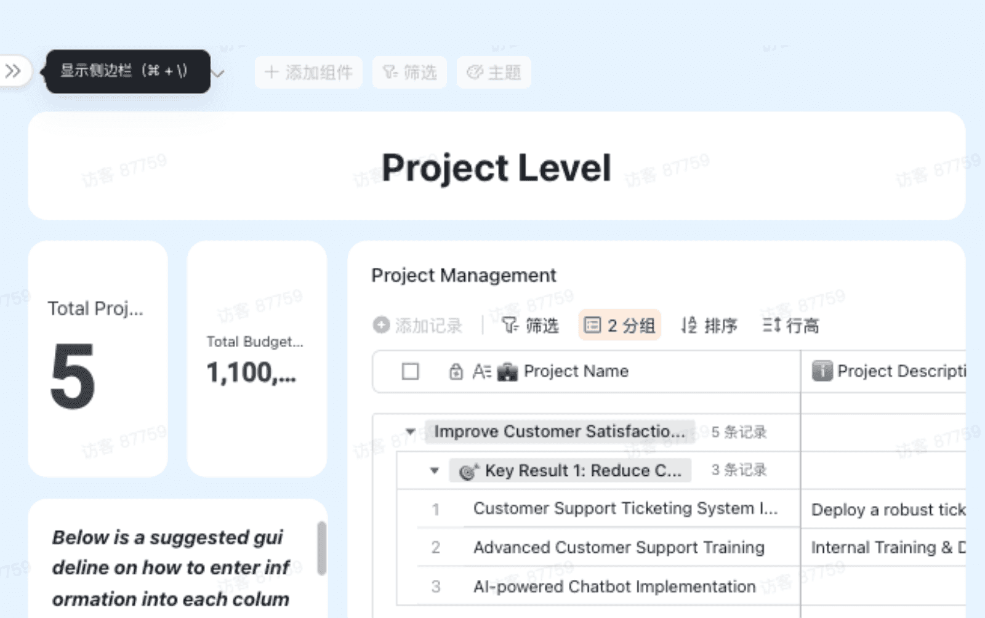This screenshot has width=985, height=618.
Task: Click the Total Projects count card
Action: tap(98, 358)
